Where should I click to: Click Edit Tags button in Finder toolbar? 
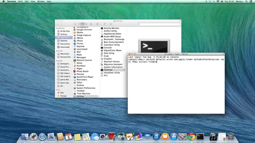pos(111,24)
